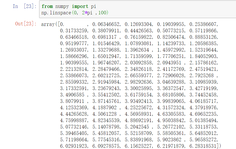Click the value 4.5061228
The height and width of the screenshot is (149, 236).
(x=104, y=114)
